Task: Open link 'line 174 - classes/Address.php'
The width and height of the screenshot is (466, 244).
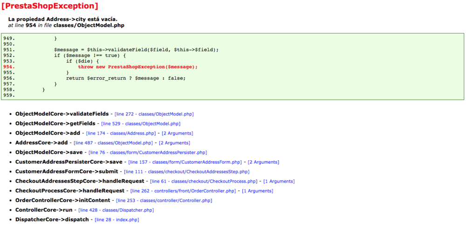Action: [121, 133]
